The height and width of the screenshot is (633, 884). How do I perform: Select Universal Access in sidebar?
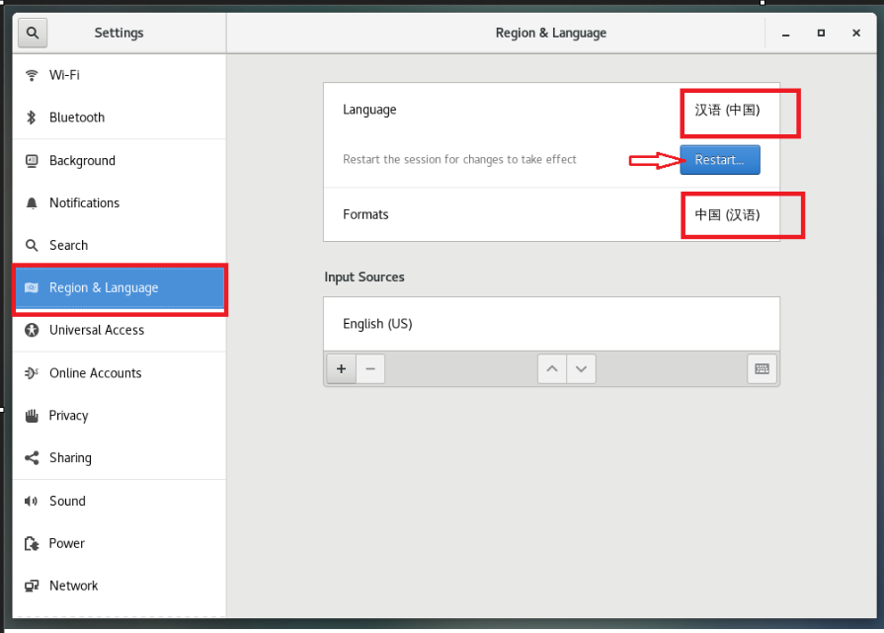pyautogui.click(x=120, y=330)
